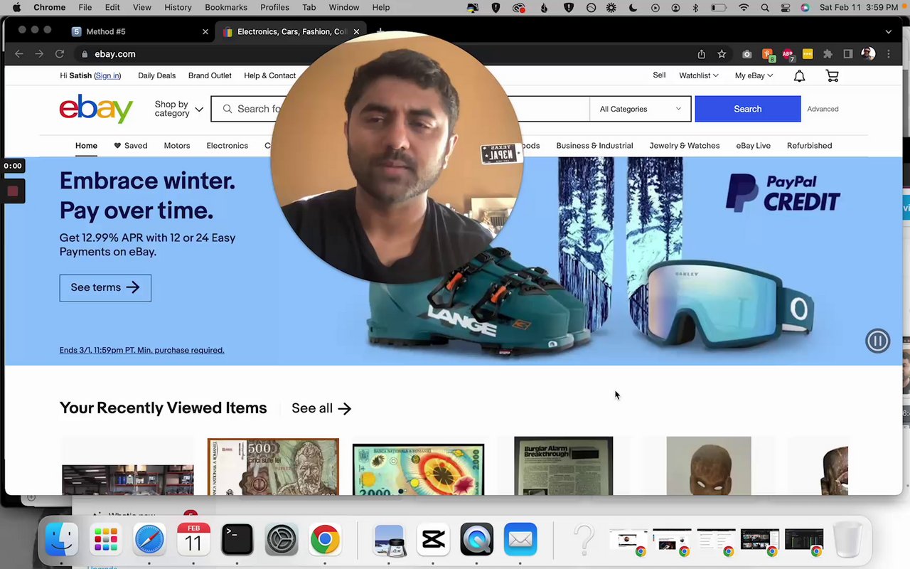This screenshot has height=569, width=910.
Task: Close the Method #5 tab
Action: click(x=205, y=32)
